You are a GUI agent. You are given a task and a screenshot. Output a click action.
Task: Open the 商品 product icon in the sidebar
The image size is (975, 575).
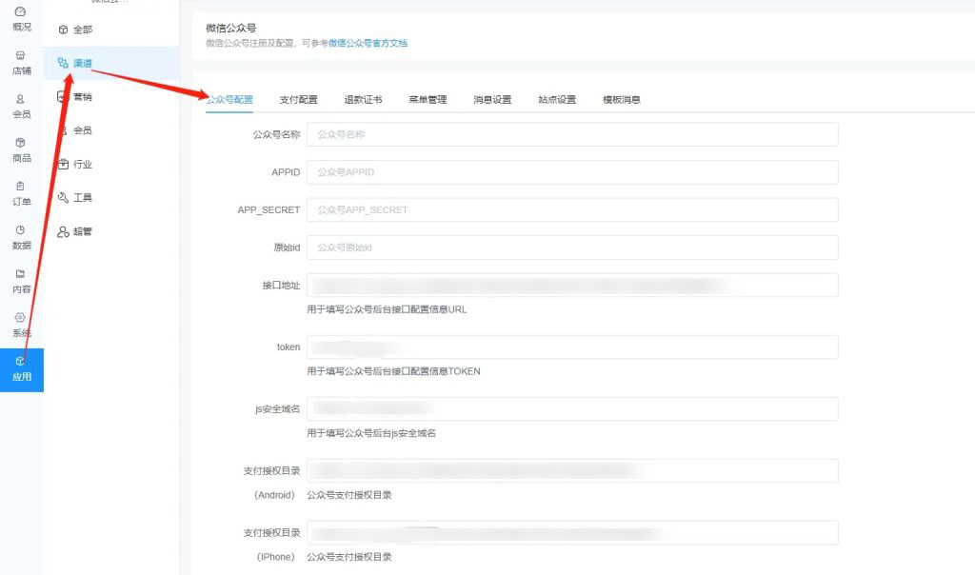[21, 143]
